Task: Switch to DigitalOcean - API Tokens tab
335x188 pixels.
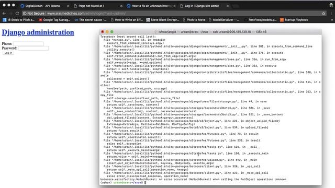Action: tap(43, 6)
